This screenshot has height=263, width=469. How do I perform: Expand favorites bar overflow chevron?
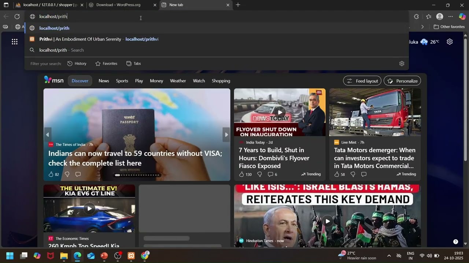(x=422, y=27)
